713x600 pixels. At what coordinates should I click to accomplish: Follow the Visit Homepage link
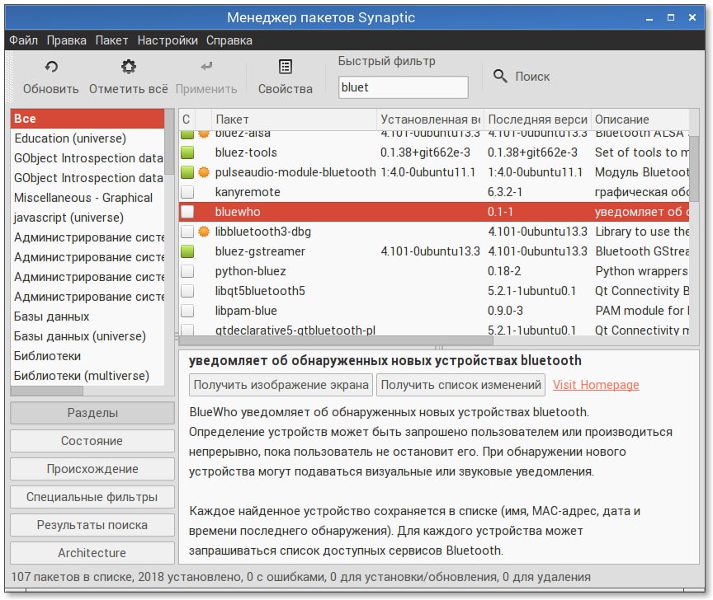[596, 385]
